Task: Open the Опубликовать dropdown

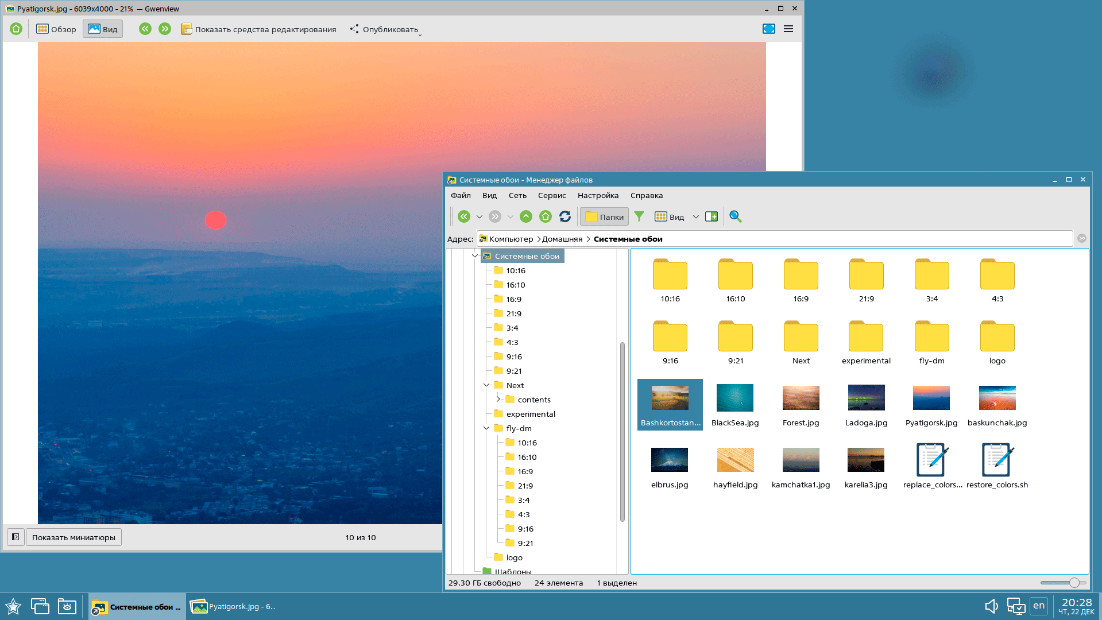Action: 385,29
